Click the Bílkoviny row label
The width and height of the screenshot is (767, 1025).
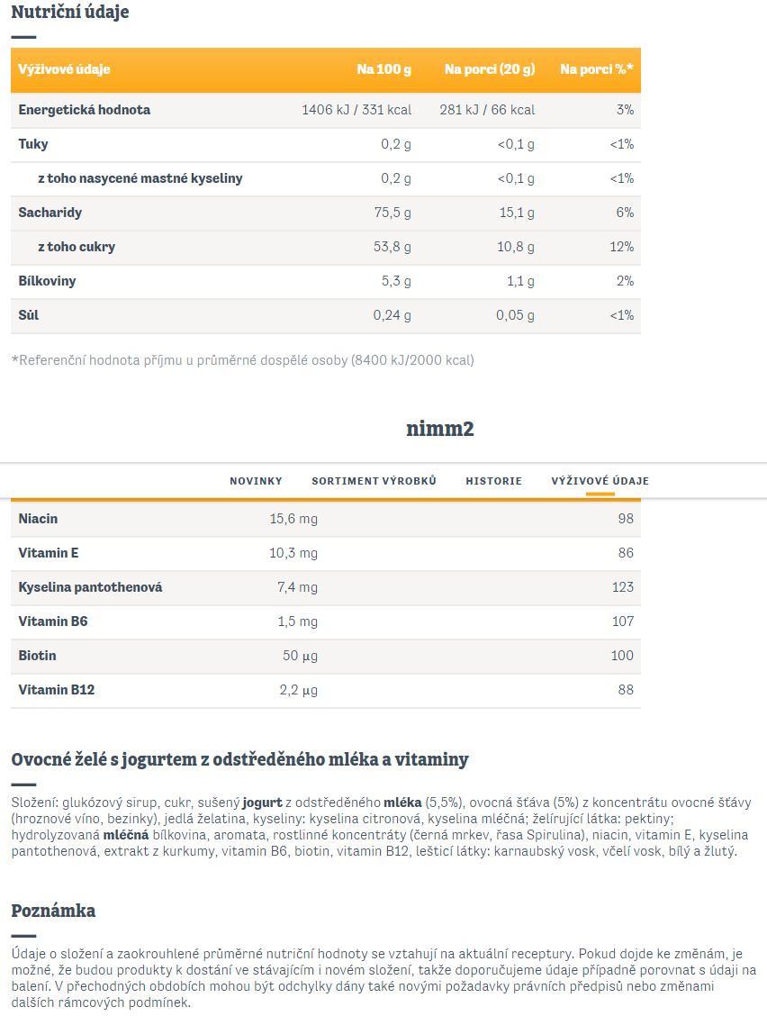click(47, 281)
